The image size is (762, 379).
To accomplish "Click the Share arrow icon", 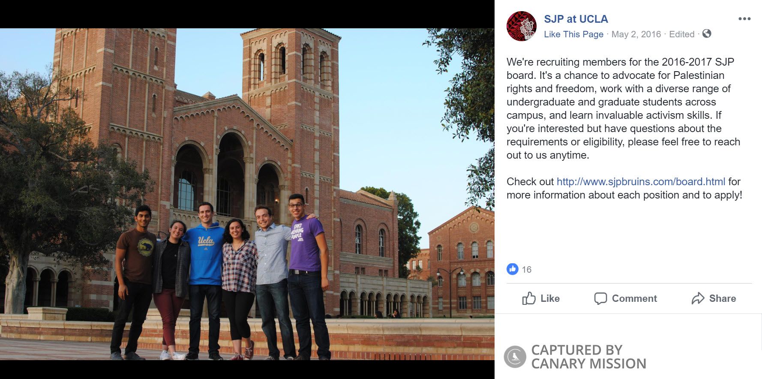I will [x=698, y=298].
